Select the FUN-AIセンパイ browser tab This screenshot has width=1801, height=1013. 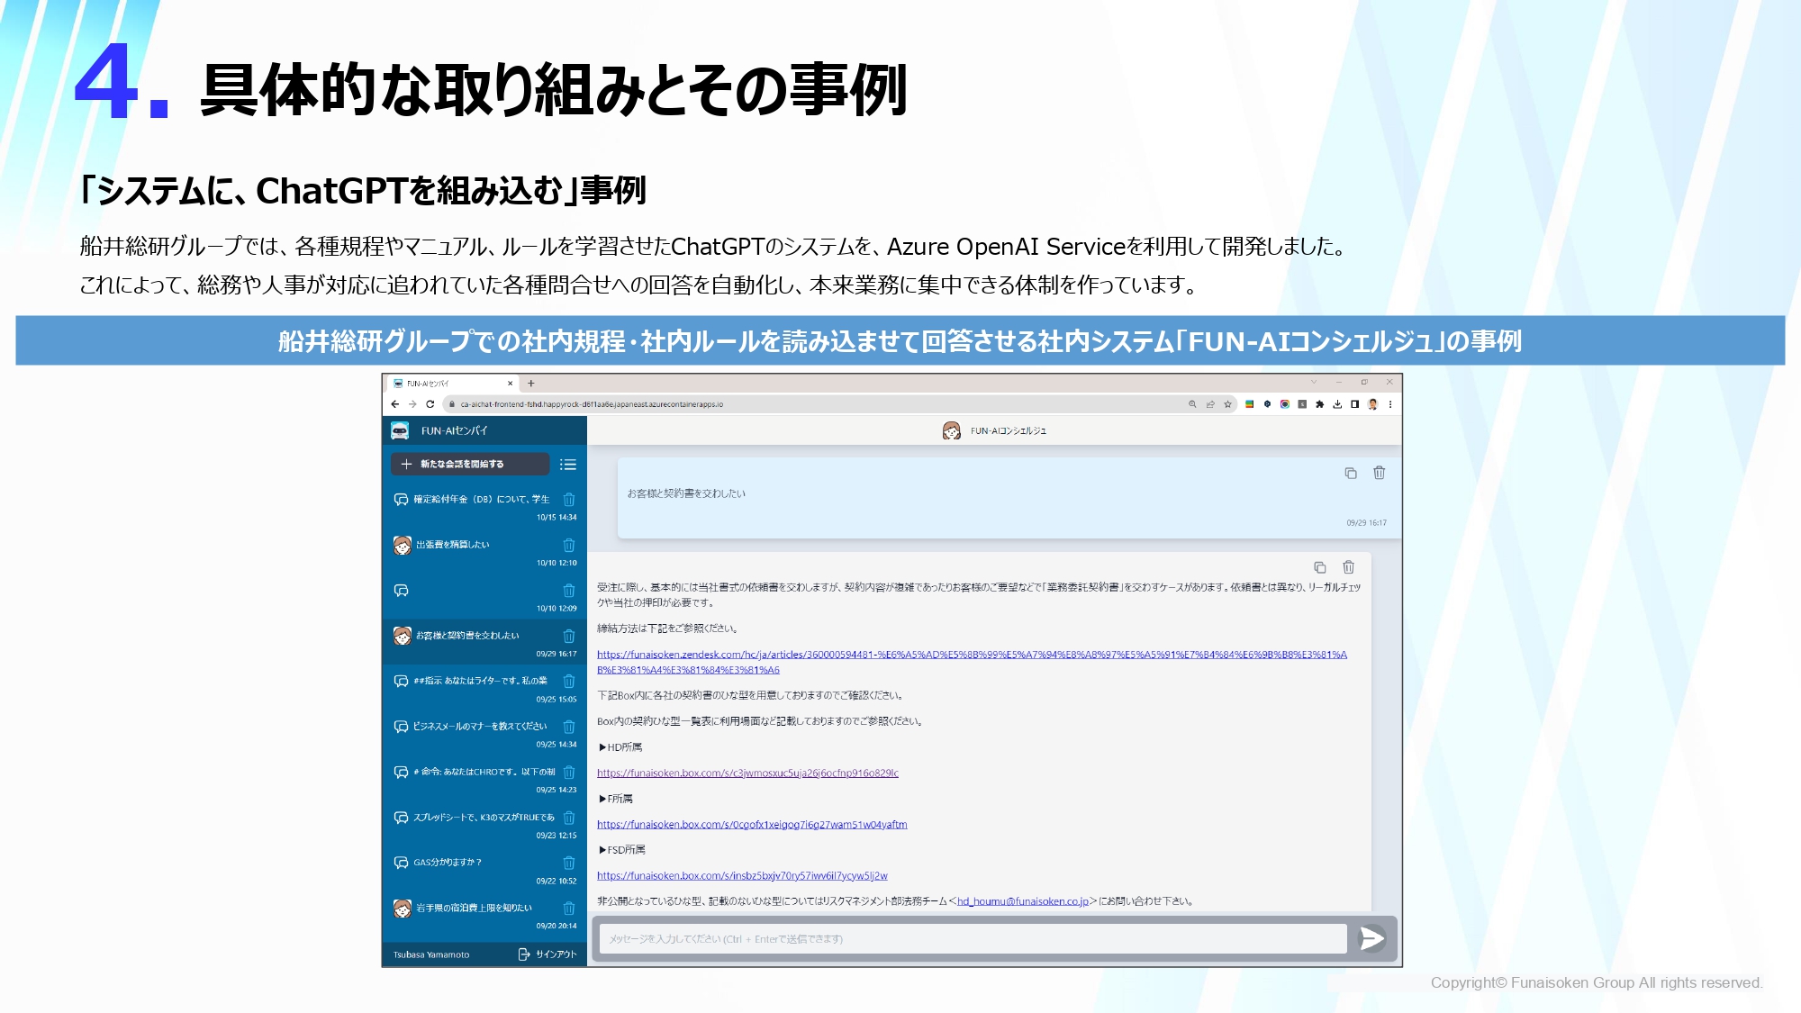(453, 384)
